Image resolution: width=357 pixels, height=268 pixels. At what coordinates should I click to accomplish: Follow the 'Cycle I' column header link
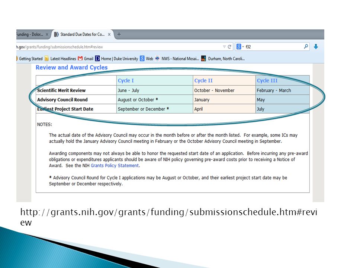[x=126, y=80]
